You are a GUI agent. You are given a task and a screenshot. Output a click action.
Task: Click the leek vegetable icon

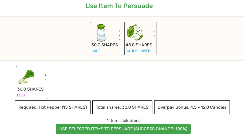pos(27,77)
